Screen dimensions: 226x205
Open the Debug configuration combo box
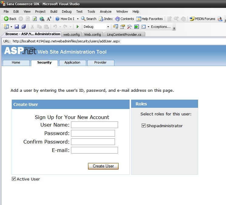coord(96,27)
